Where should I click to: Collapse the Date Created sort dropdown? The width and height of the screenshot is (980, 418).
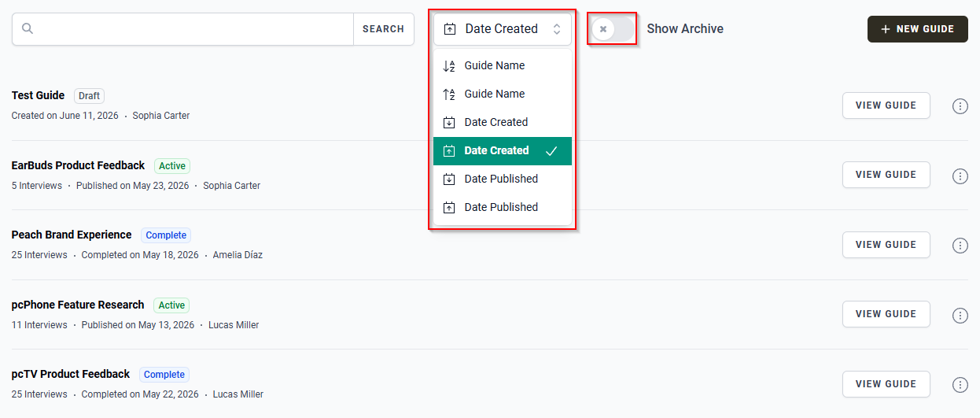pos(502,29)
